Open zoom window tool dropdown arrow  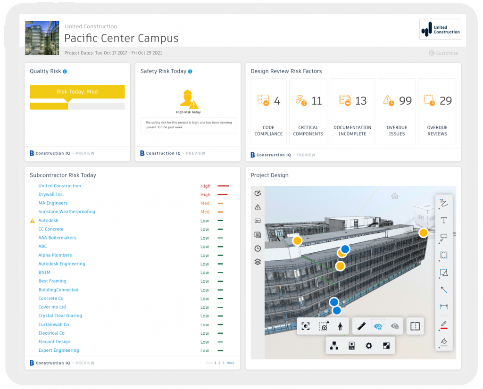point(328,322)
